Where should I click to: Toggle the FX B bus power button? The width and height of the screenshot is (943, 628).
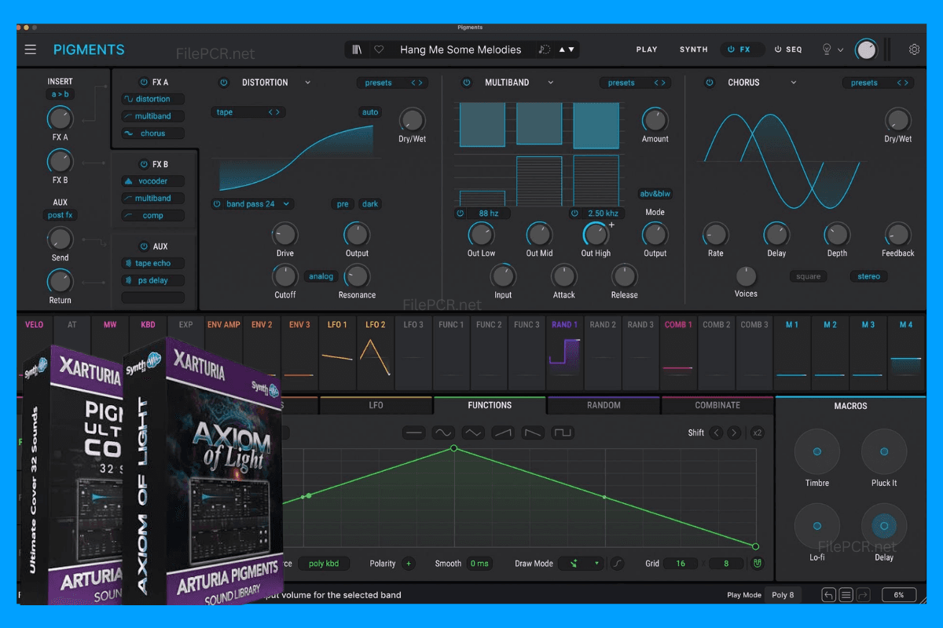coord(144,164)
